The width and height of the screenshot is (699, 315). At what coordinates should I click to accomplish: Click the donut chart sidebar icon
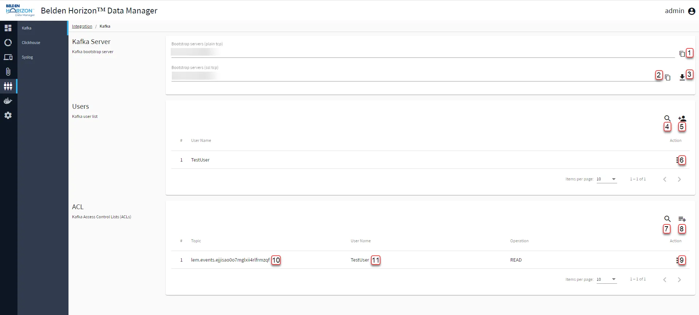(8, 43)
